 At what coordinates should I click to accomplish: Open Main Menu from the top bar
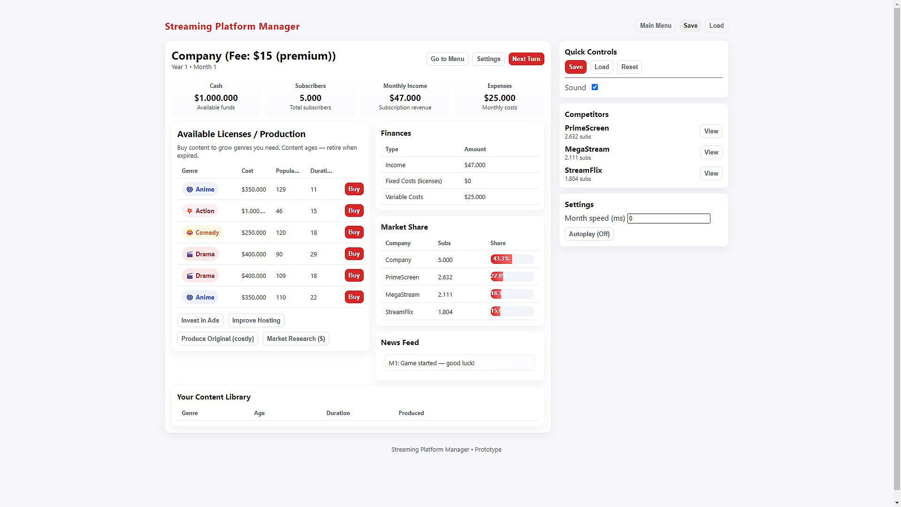(x=655, y=26)
